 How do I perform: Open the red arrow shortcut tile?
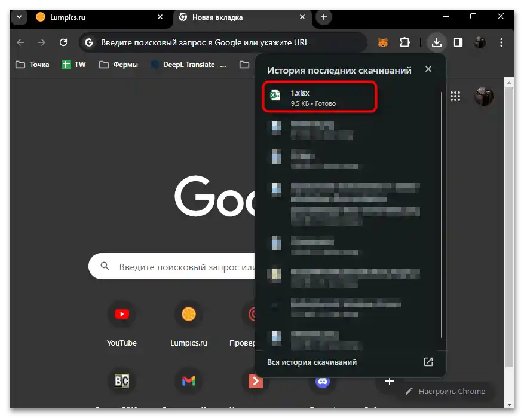pos(255,381)
